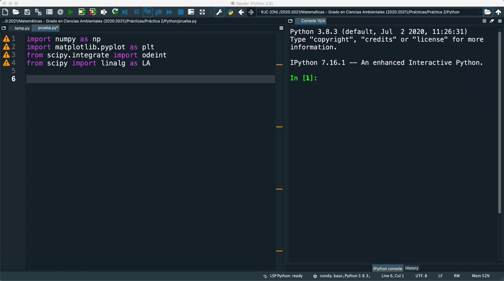504x281 pixels.
Task: Open the console's browse tabs button
Action: (x=290, y=21)
